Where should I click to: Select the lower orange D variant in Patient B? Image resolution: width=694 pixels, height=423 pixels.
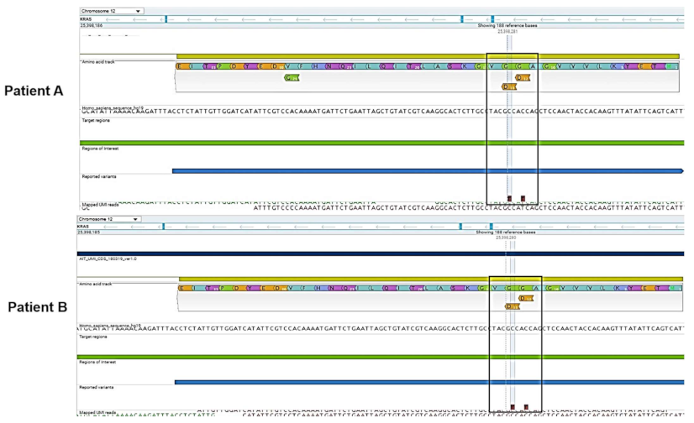click(x=510, y=307)
